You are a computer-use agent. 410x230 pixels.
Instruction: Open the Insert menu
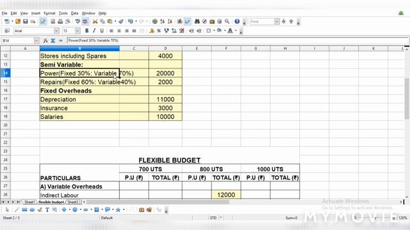click(x=36, y=13)
